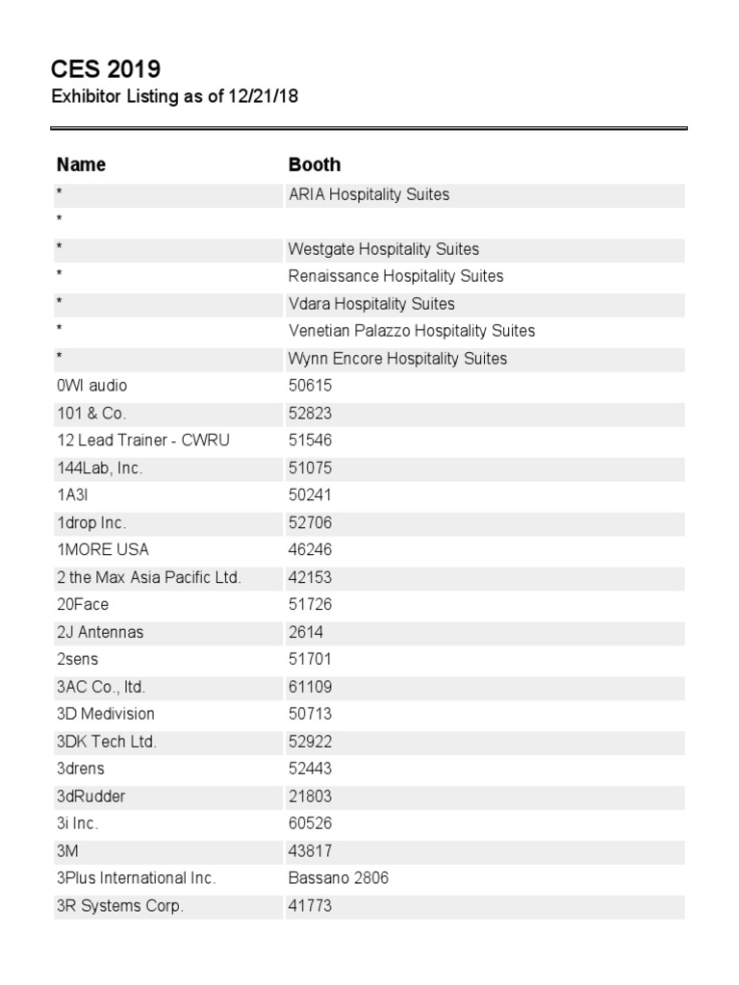Select the 3R Systems Corp. name

coord(119,906)
